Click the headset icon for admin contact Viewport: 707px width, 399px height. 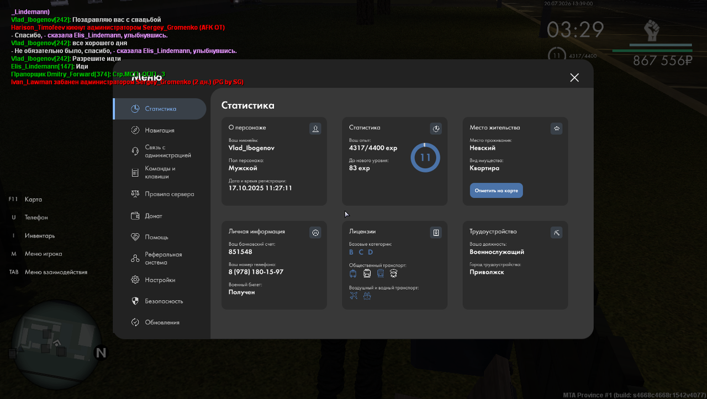point(135,151)
